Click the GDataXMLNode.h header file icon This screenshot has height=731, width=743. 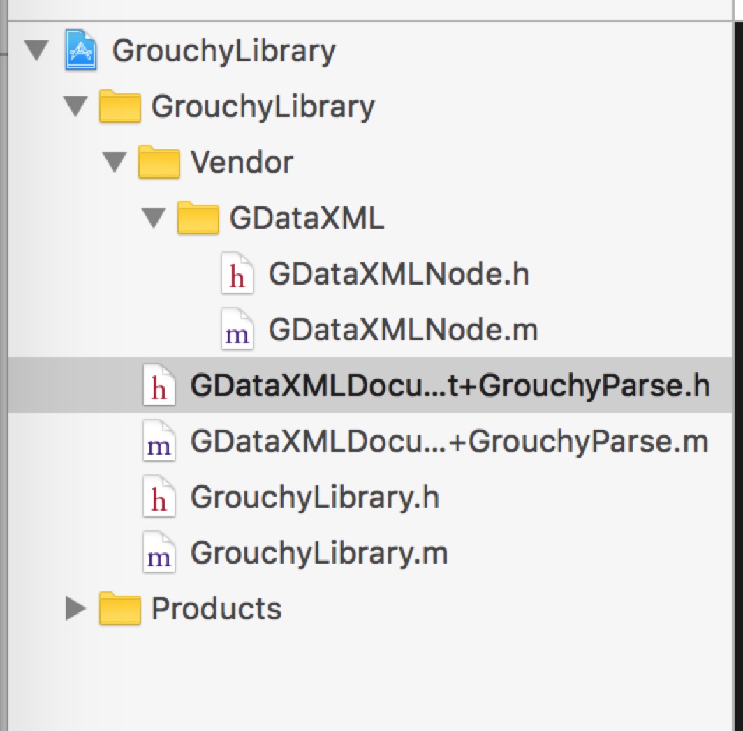pyautogui.click(x=237, y=274)
